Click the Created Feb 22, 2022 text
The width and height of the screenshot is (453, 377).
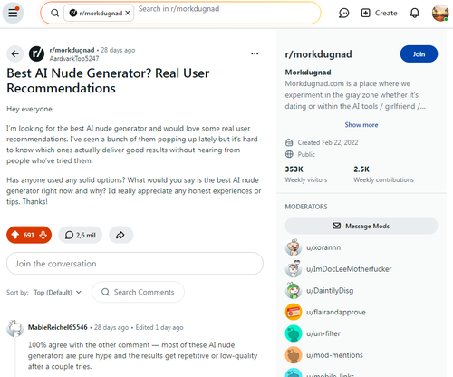click(328, 142)
